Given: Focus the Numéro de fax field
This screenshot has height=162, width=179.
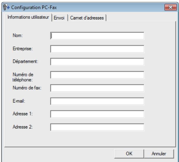Looking at the screenshot, I should 97,88.
